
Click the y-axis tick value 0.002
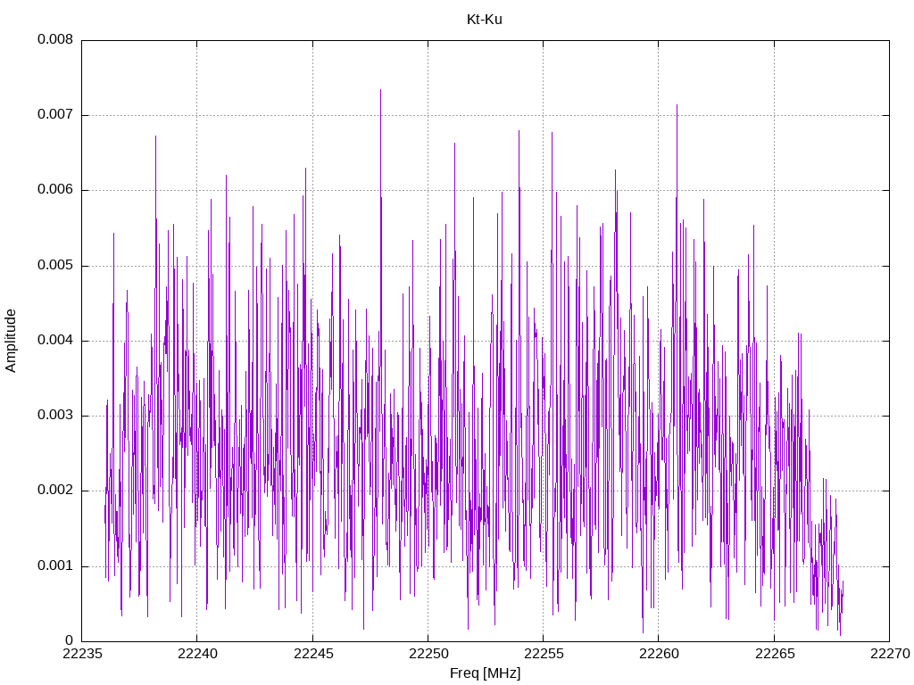coord(55,491)
